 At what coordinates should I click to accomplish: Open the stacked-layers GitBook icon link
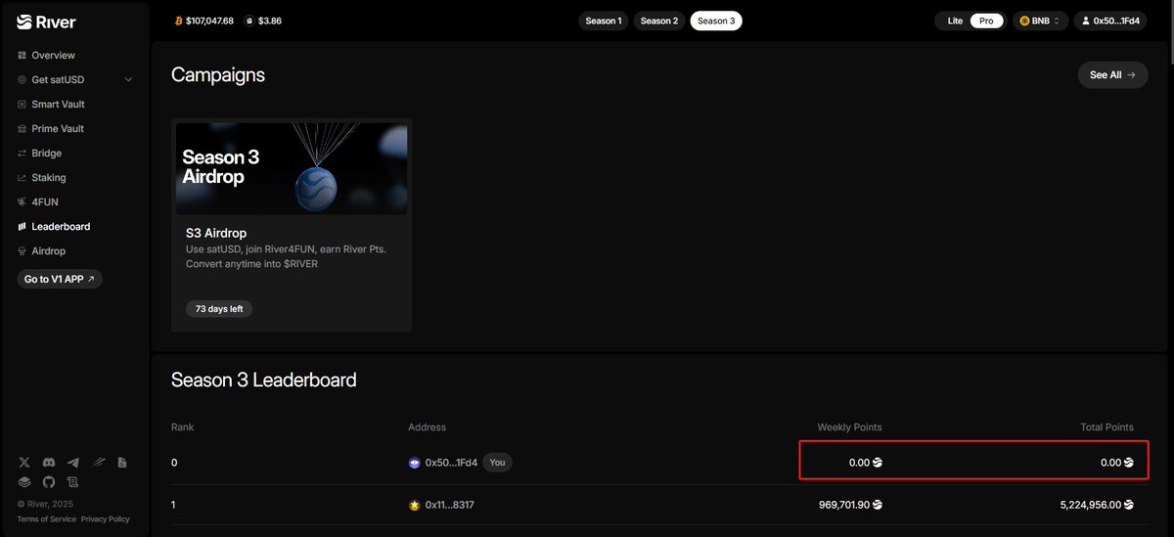click(23, 482)
